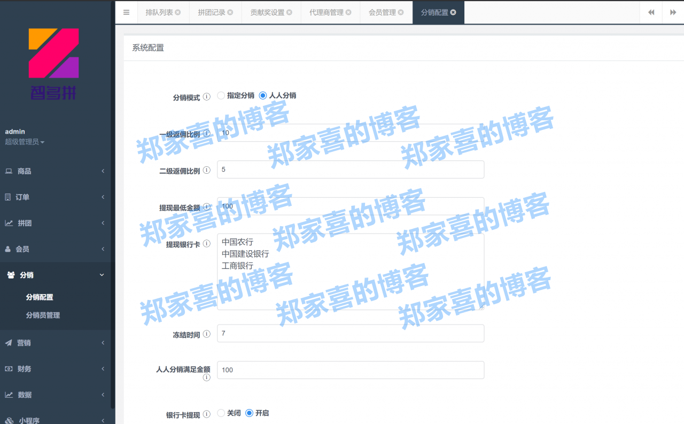The width and height of the screenshot is (684, 424).
Task: Select 人人分销 radio option
Action: (262, 96)
